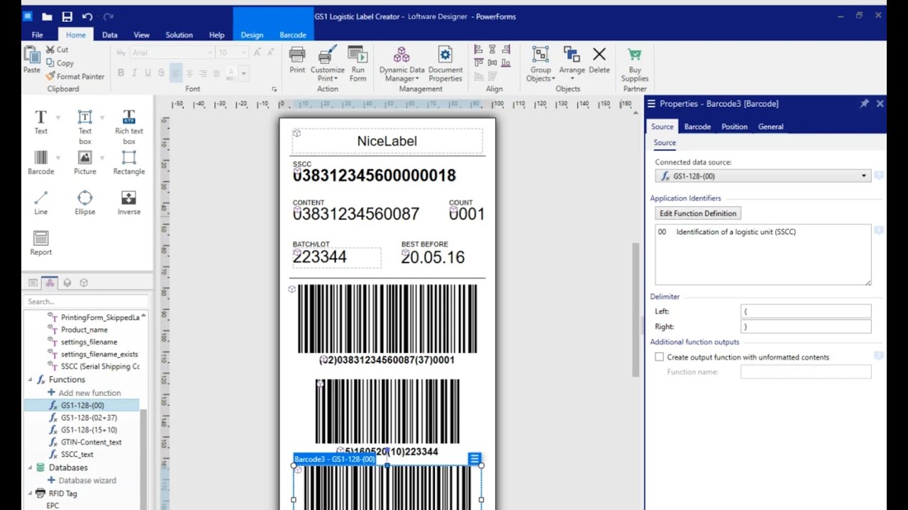Open the File menu

pos(38,35)
